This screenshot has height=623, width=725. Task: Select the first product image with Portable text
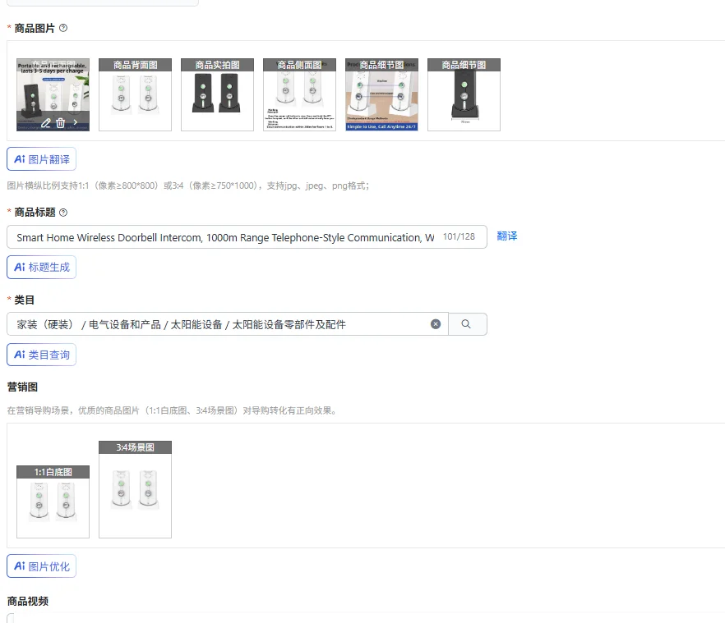(x=53, y=94)
